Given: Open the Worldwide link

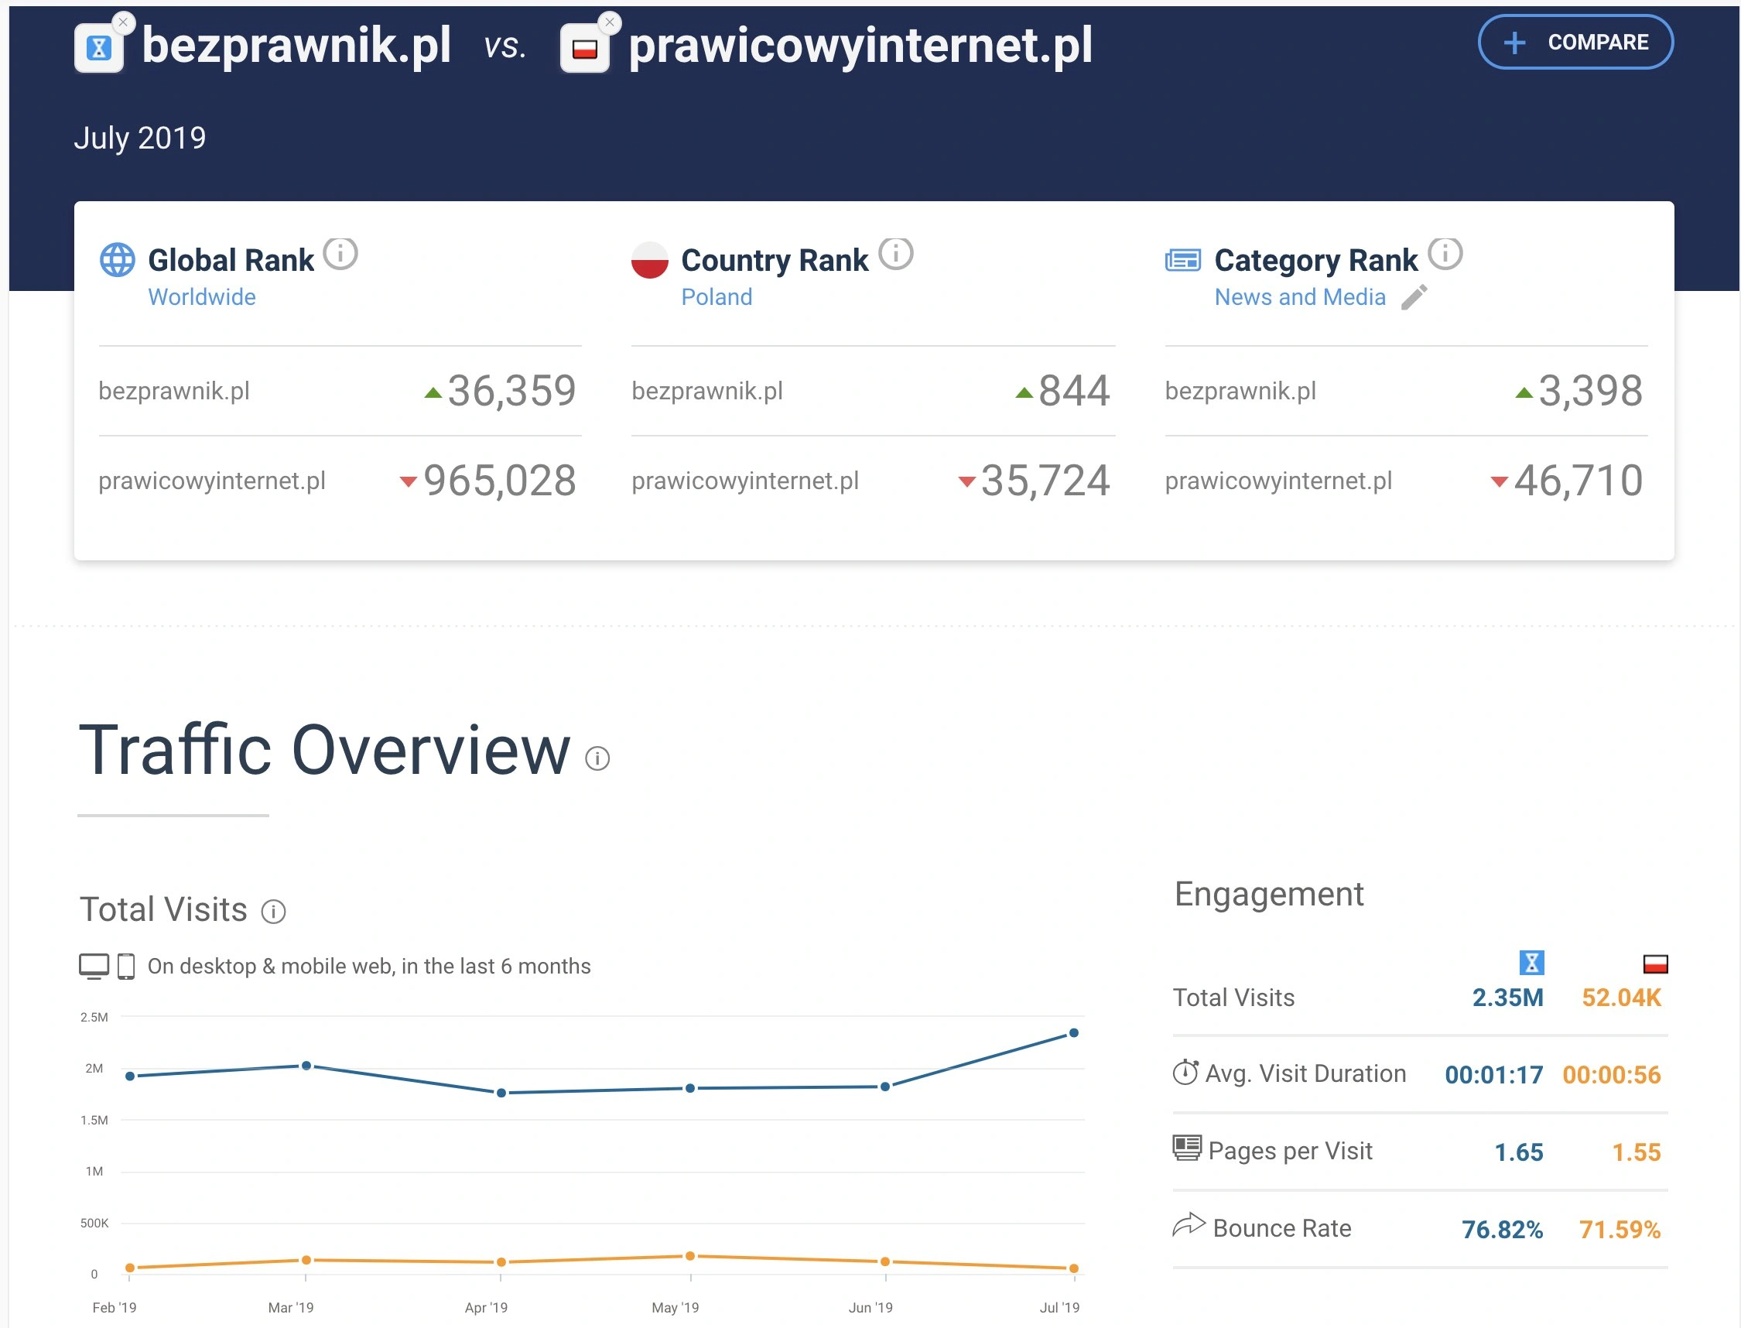Looking at the screenshot, I should point(202,297).
